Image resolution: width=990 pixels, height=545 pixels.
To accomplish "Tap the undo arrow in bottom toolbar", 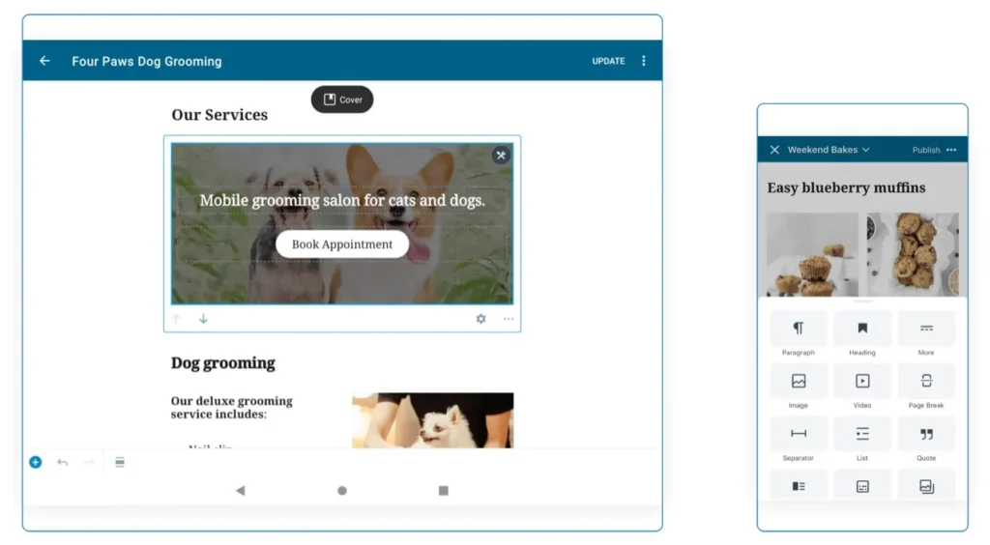I will point(63,462).
